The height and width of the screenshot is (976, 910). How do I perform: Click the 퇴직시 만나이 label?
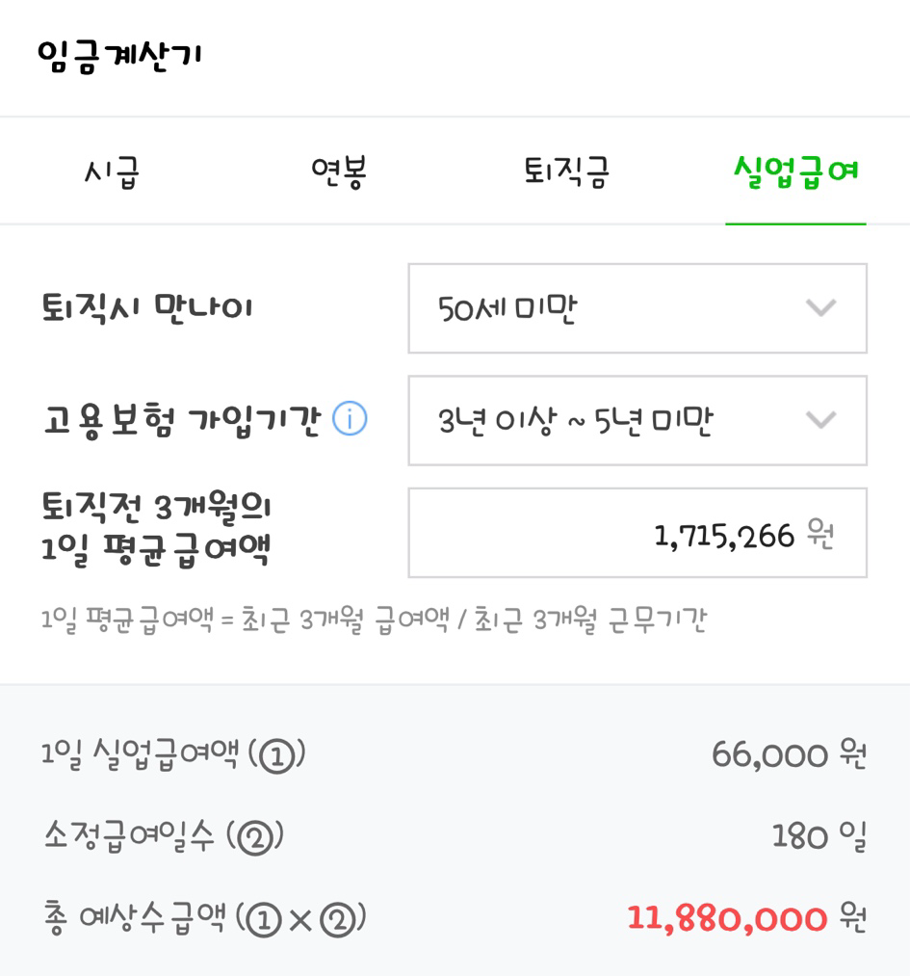coord(147,308)
